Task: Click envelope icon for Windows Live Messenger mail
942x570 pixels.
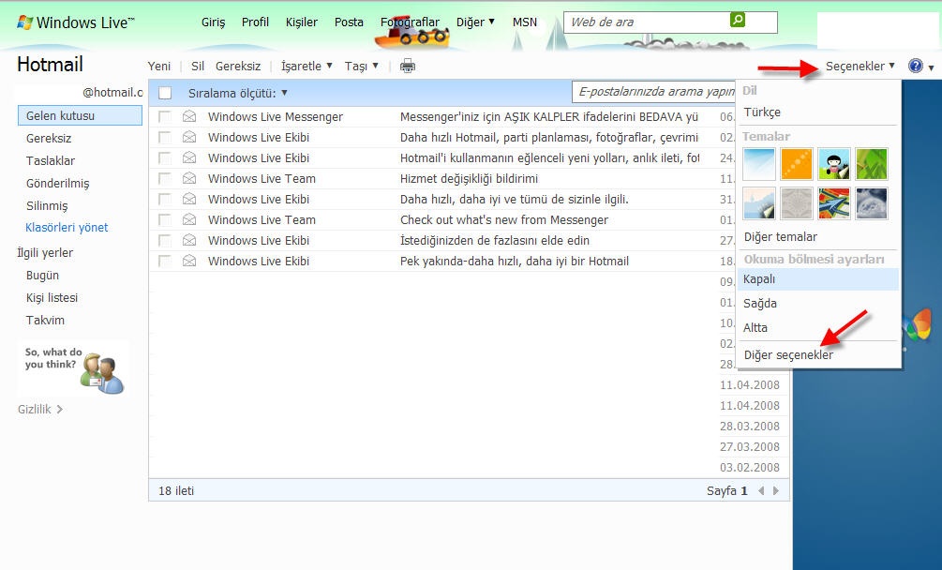Action: click(x=189, y=116)
